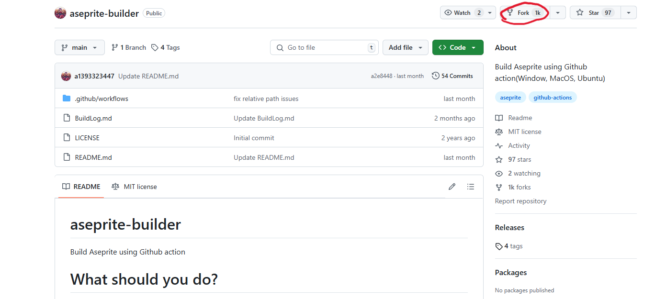Open the Initial commit message link
Viewport: 667px width, 299px height.
click(254, 138)
